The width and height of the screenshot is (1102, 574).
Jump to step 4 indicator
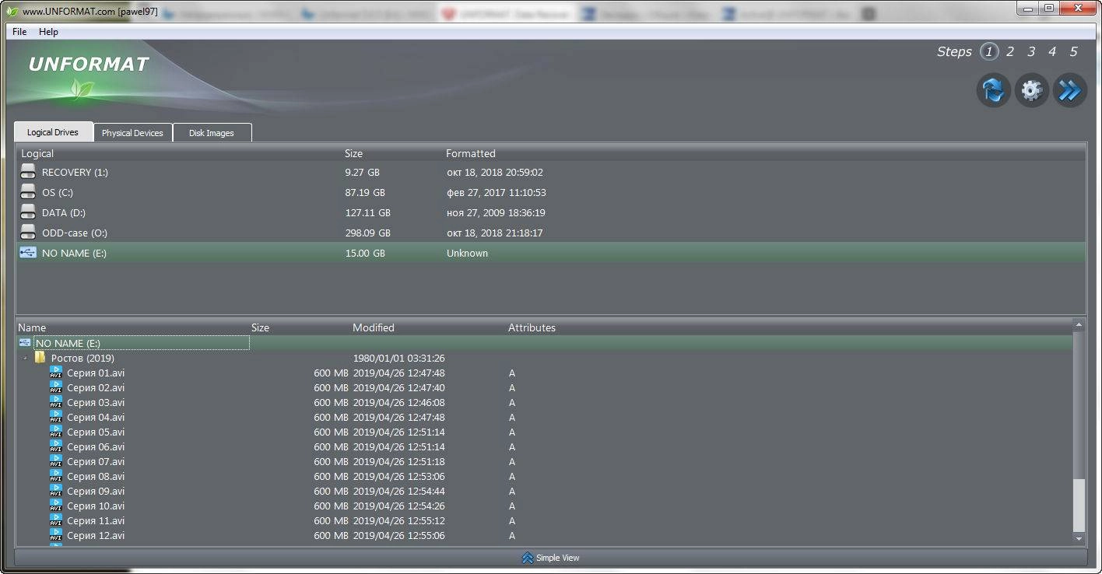pos(1052,52)
